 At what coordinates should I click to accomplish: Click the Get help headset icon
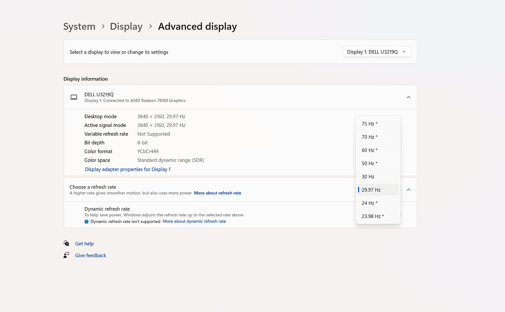66,243
